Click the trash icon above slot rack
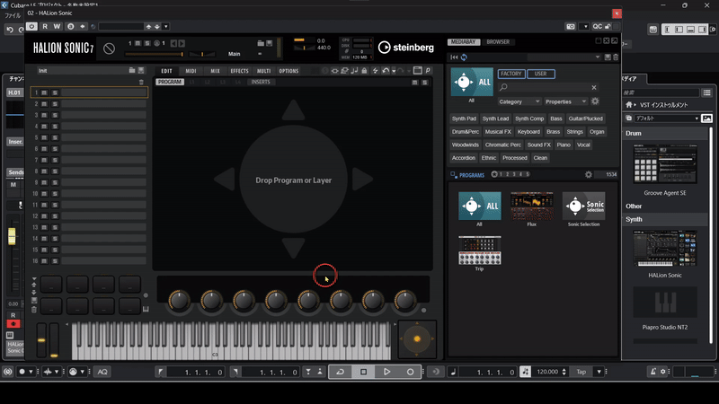 141,82
